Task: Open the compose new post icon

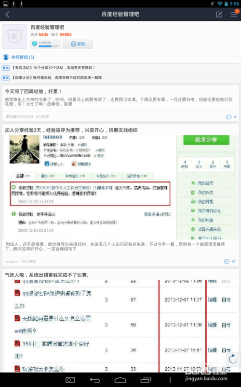Action: [x=219, y=15]
